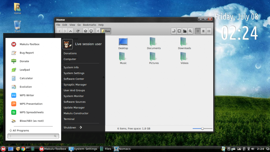Create new folder toolbar icon
270x152 pixels.
coord(185,31)
